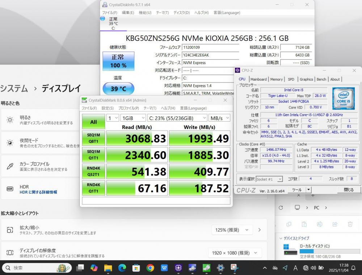This screenshot has width=362, height=275.
Task: Open Google Chrome from the taskbar
Action: coord(150,268)
